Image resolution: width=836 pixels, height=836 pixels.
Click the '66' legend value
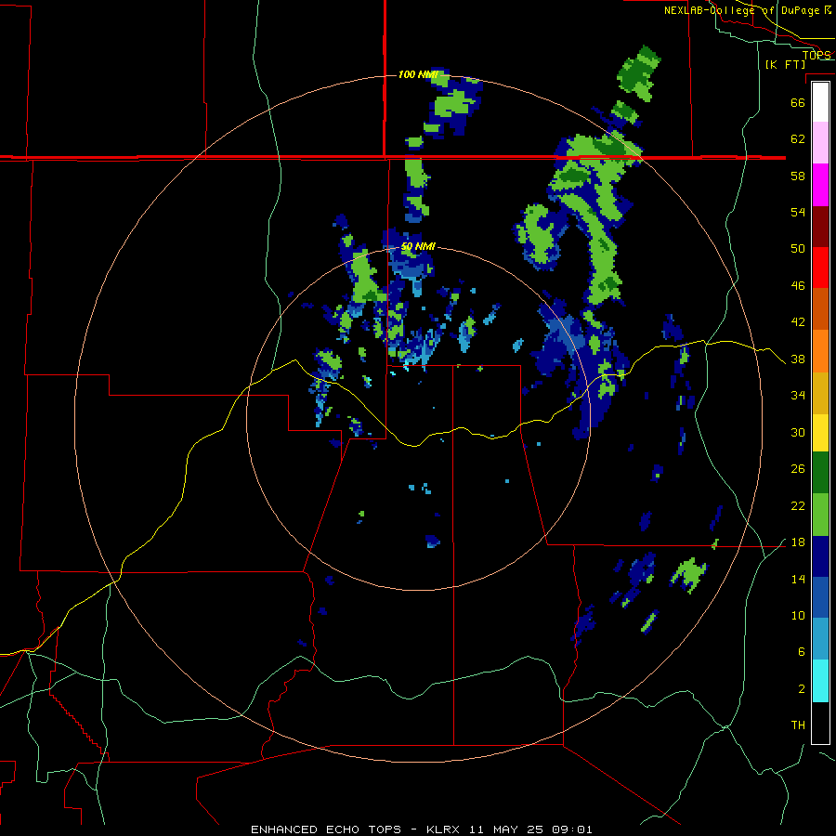point(798,103)
